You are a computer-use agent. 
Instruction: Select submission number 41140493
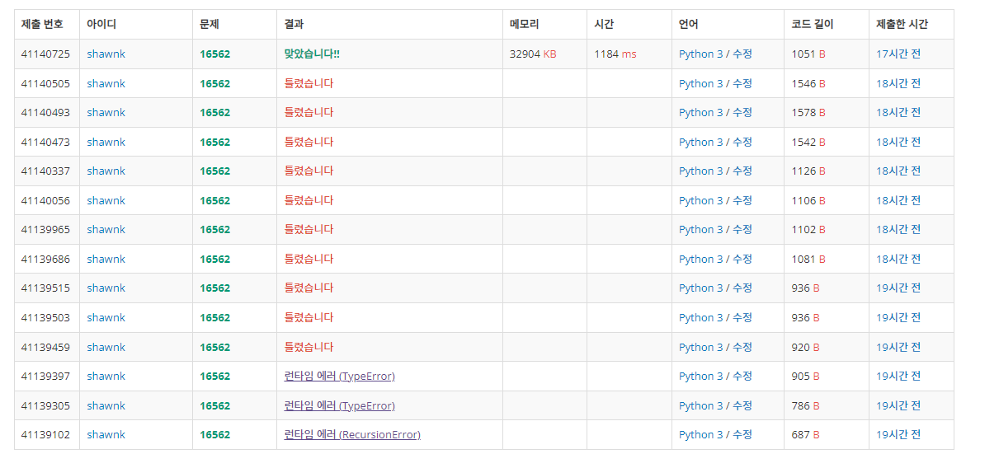click(45, 112)
